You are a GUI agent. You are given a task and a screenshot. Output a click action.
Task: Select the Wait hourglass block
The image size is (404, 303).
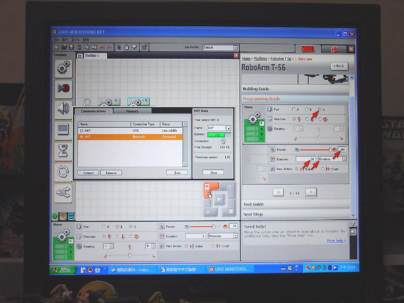(x=64, y=151)
